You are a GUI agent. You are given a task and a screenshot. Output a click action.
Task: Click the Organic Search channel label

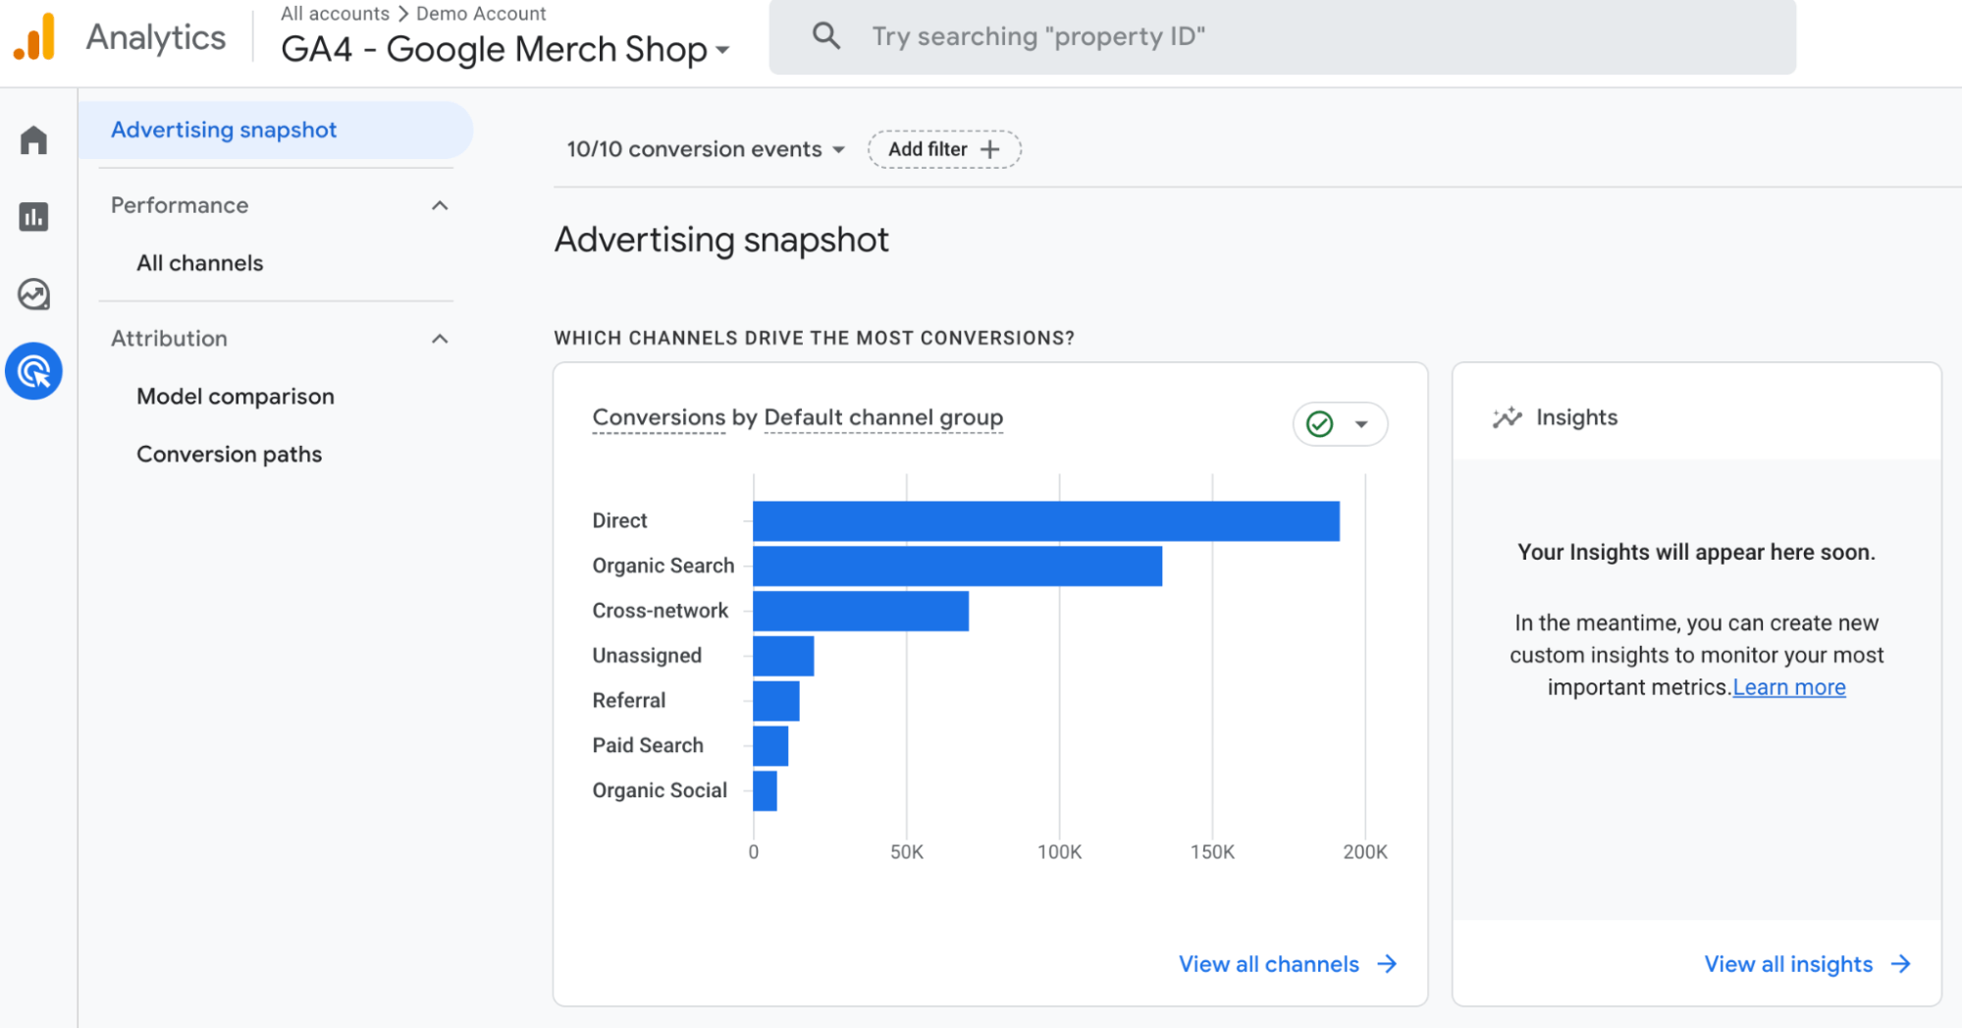click(x=663, y=567)
